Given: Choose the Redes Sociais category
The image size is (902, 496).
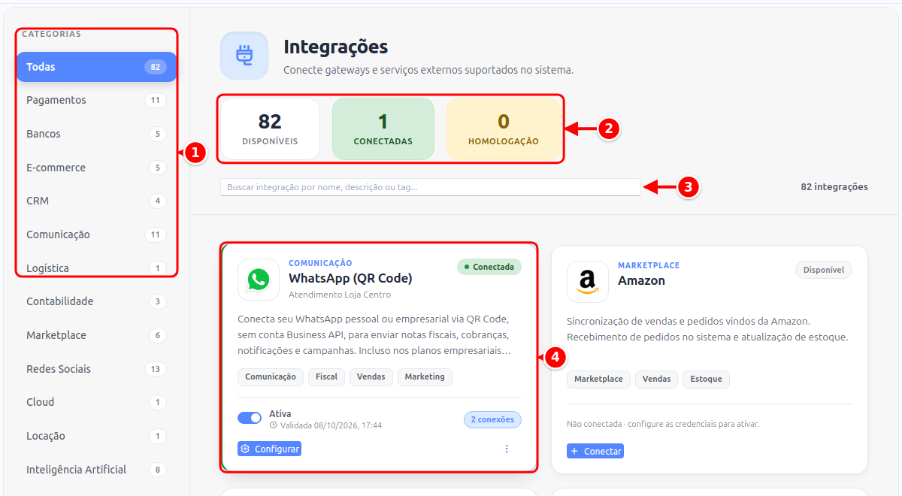Looking at the screenshot, I should [96, 369].
